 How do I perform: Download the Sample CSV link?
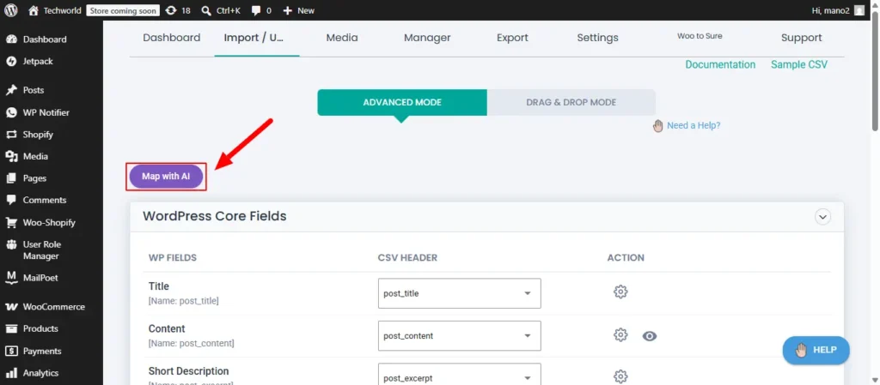pyautogui.click(x=798, y=65)
